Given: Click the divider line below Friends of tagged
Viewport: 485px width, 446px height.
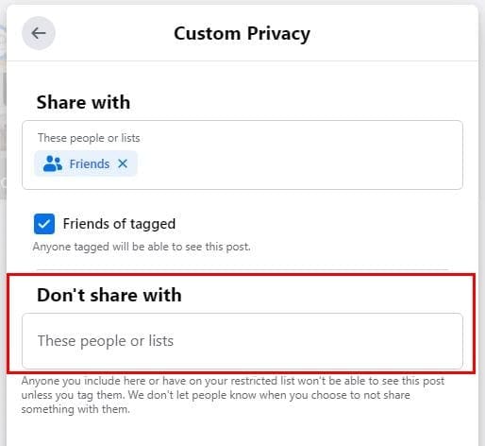Looking at the screenshot, I should point(242,269).
